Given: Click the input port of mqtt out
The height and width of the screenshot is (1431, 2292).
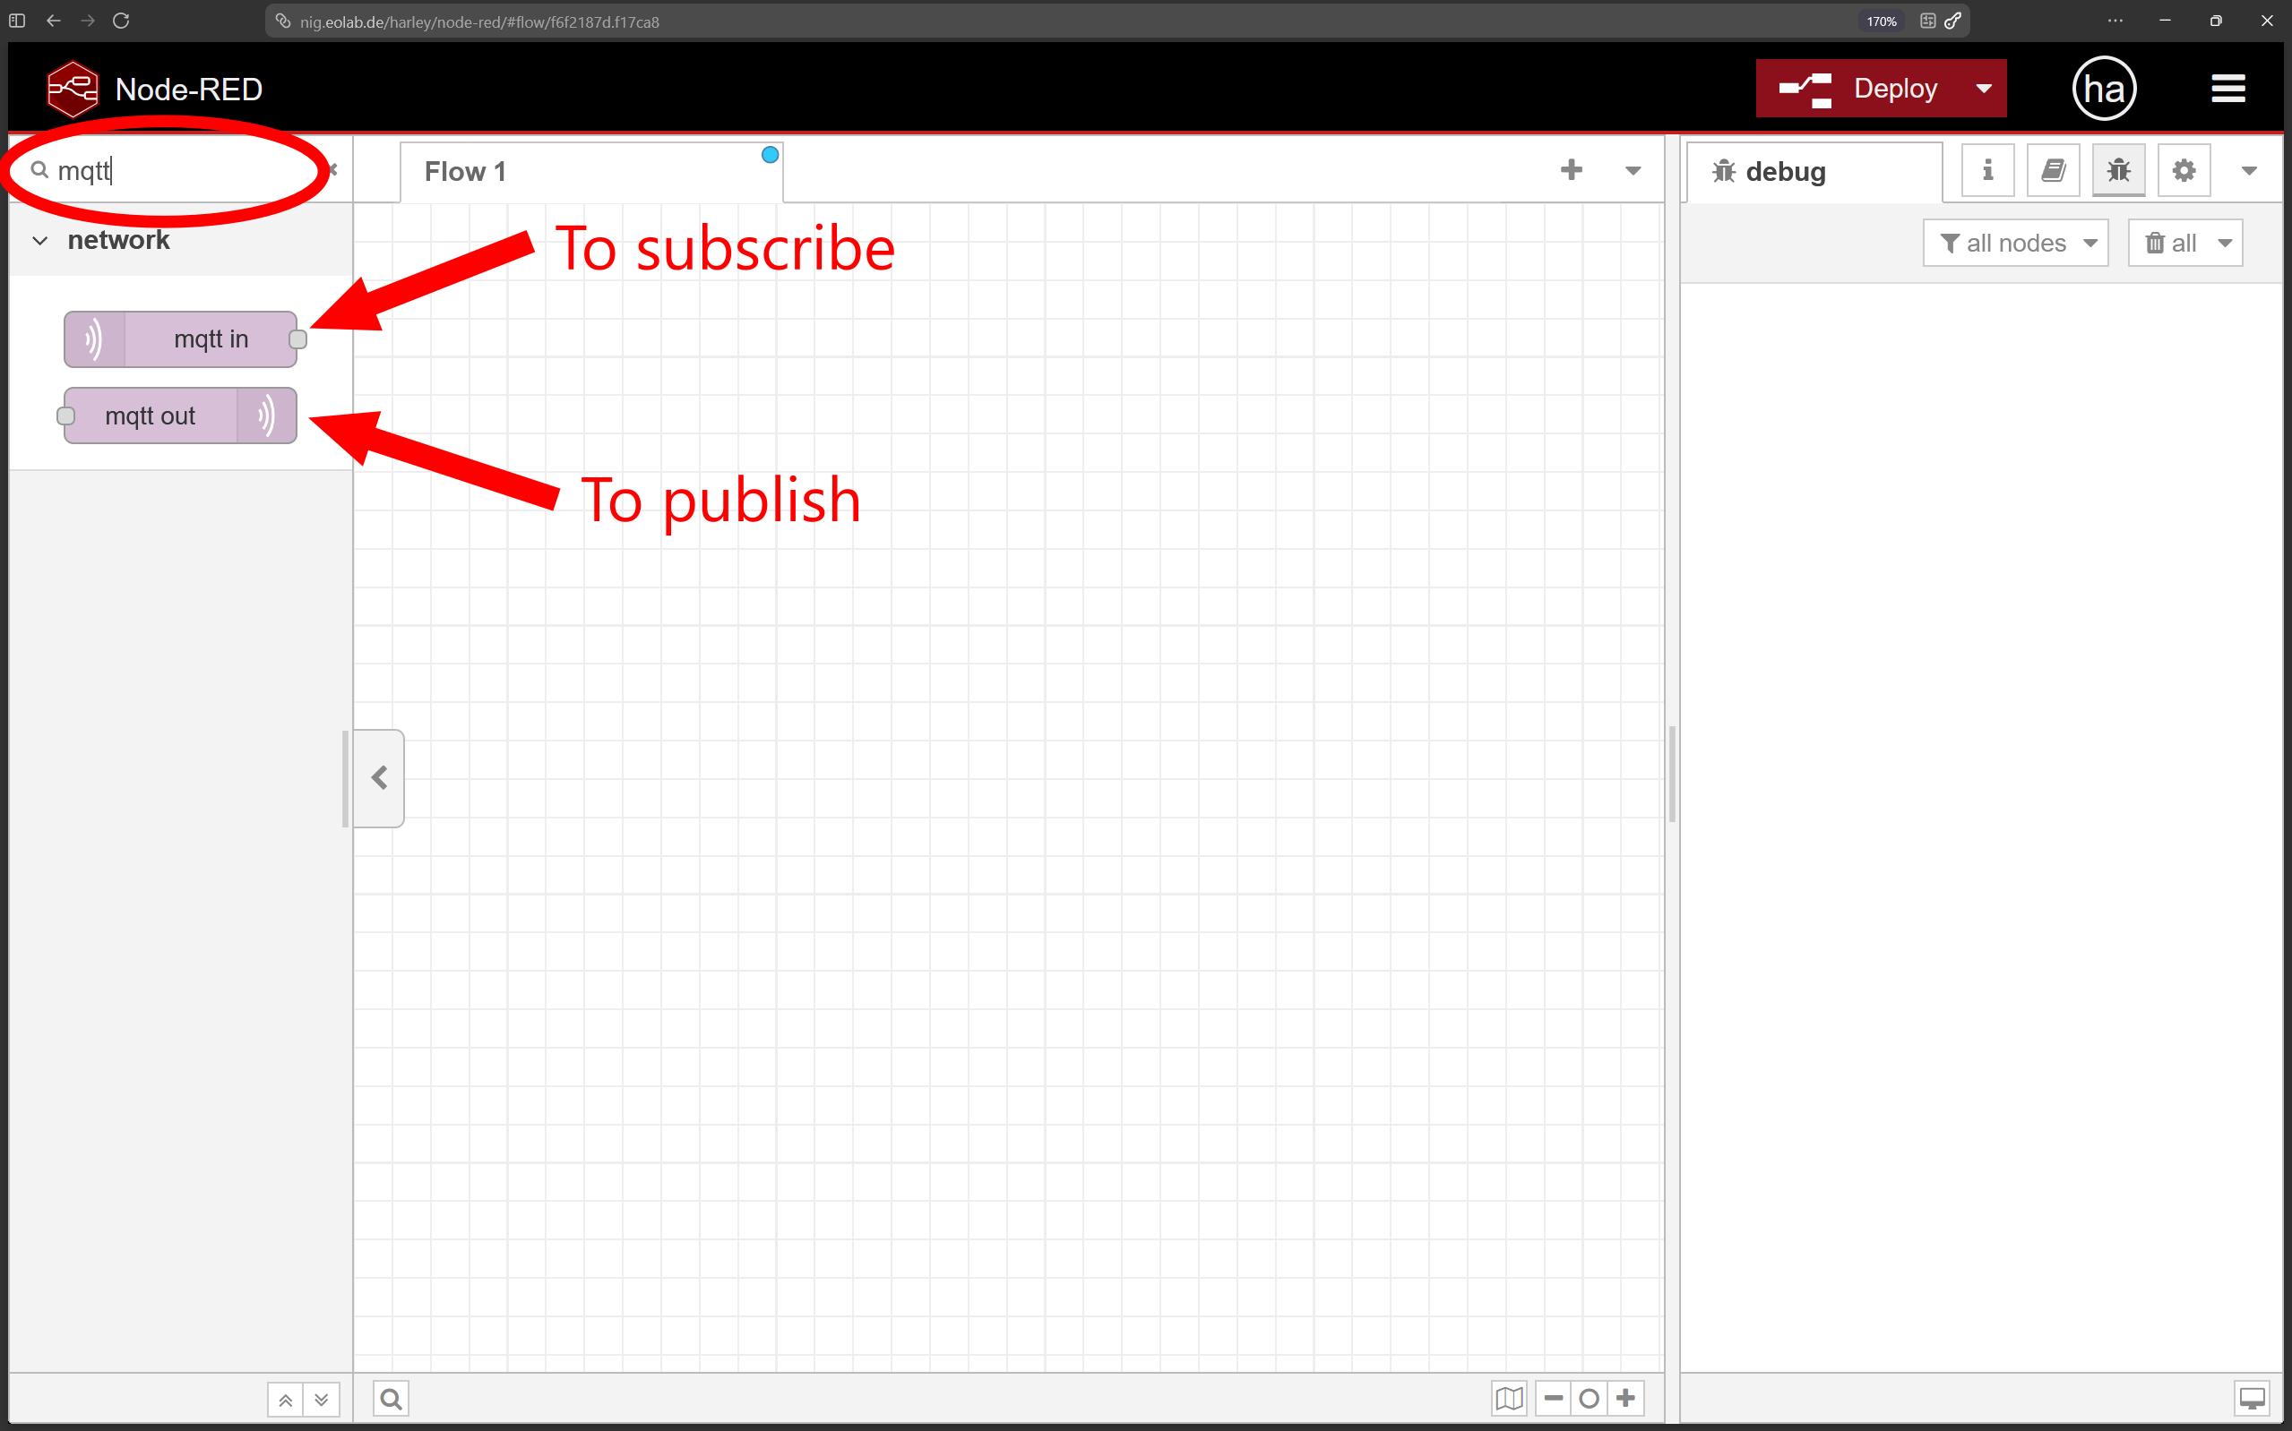Looking at the screenshot, I should 65,416.
